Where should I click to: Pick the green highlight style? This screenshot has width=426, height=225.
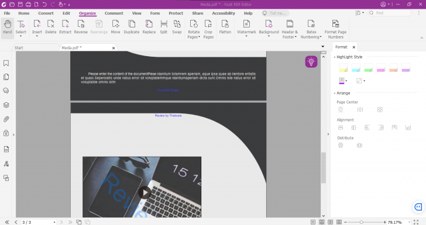click(x=369, y=68)
